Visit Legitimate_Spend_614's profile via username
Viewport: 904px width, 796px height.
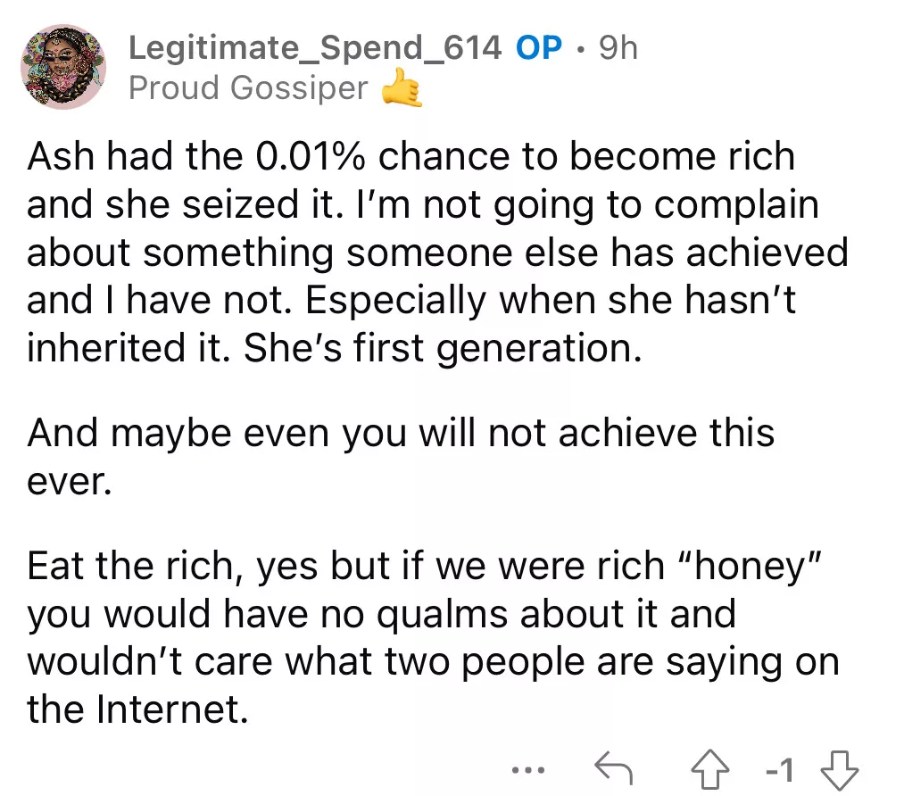click(x=314, y=47)
